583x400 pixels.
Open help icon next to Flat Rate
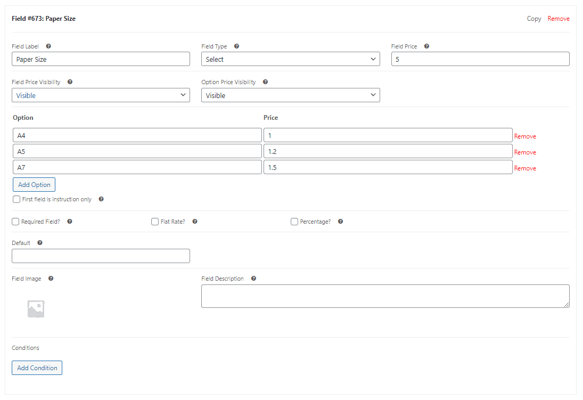(x=195, y=222)
